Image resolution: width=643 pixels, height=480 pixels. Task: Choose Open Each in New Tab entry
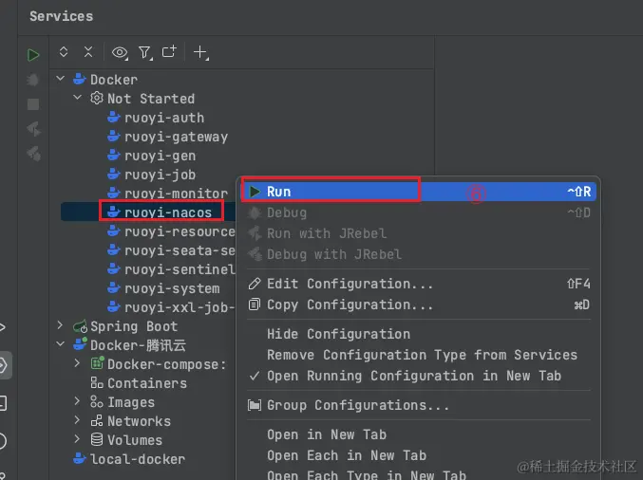[418, 455]
